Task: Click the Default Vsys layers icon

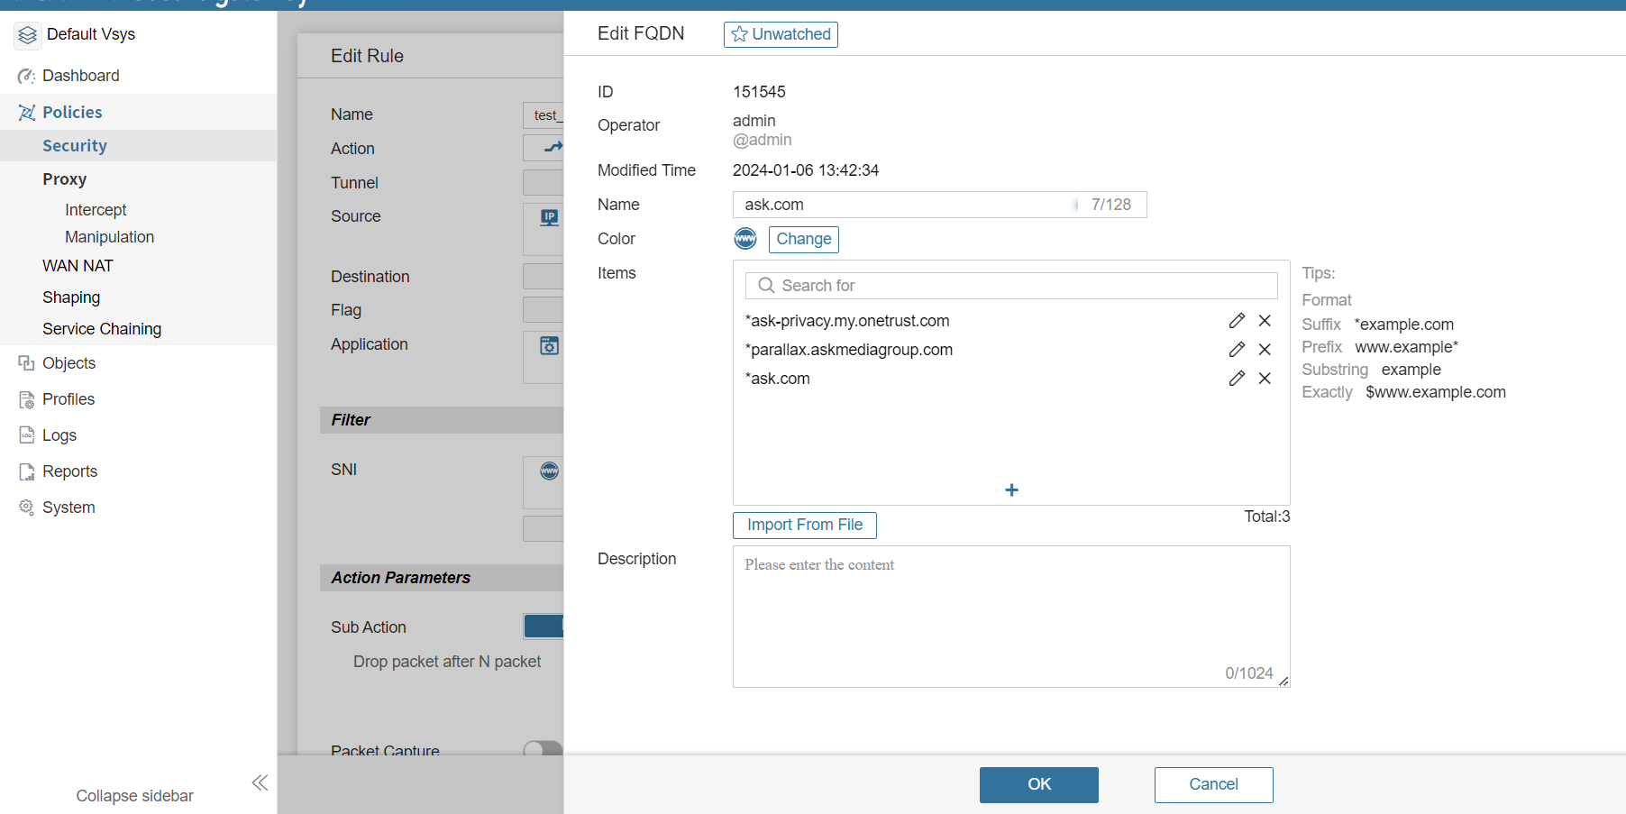Action: click(x=28, y=35)
